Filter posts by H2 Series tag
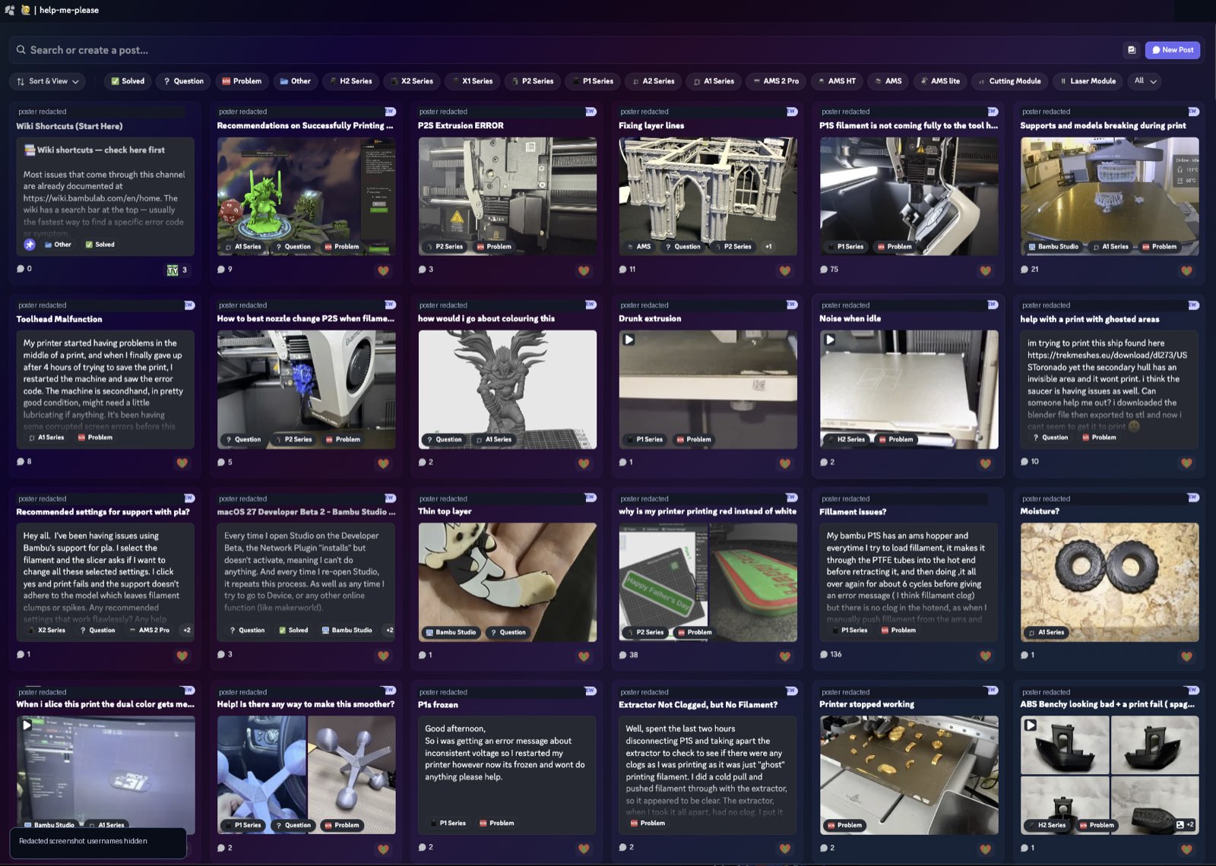The image size is (1216, 866). 350,81
